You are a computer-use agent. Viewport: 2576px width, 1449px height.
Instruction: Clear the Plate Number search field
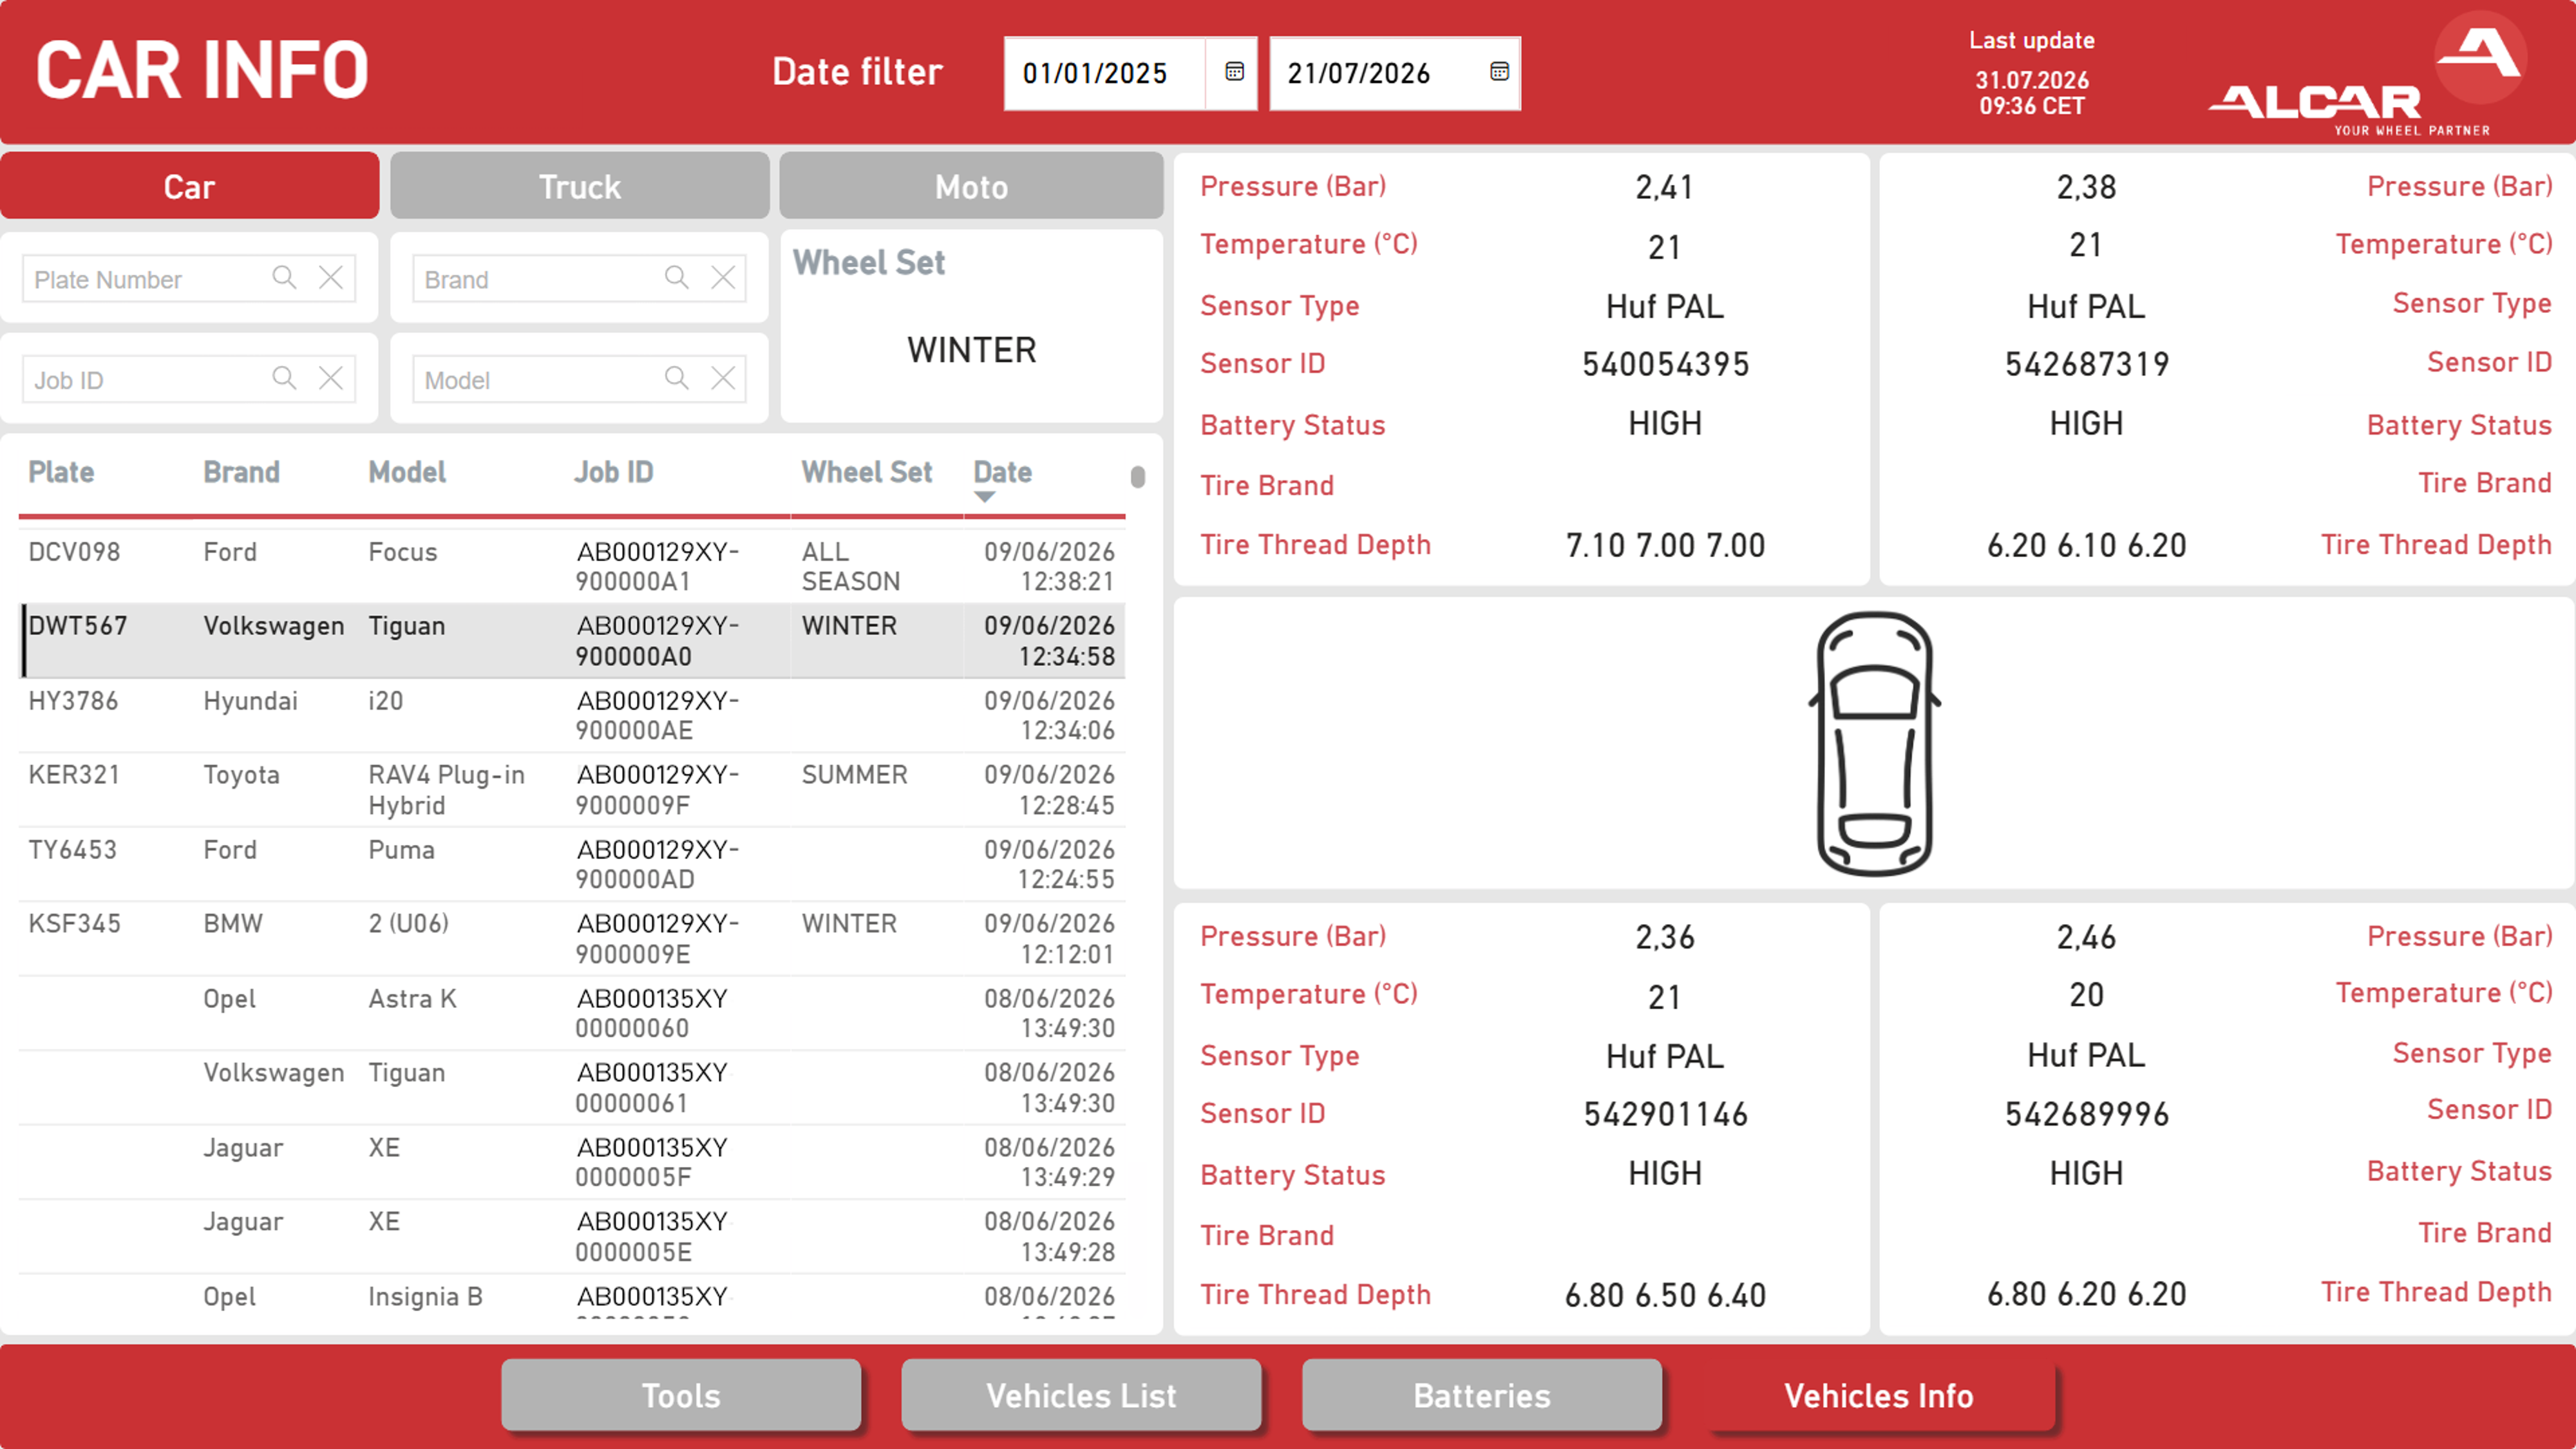click(x=331, y=277)
